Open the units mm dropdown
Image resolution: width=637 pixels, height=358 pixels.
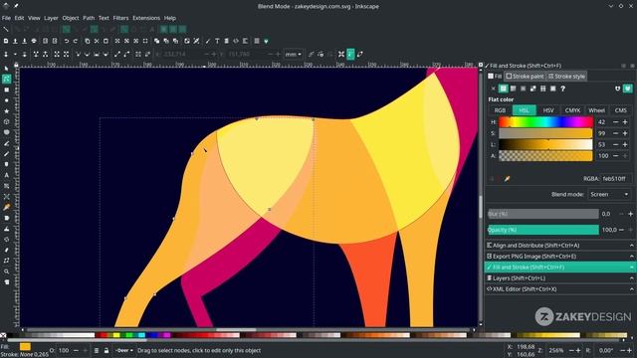pos(294,54)
